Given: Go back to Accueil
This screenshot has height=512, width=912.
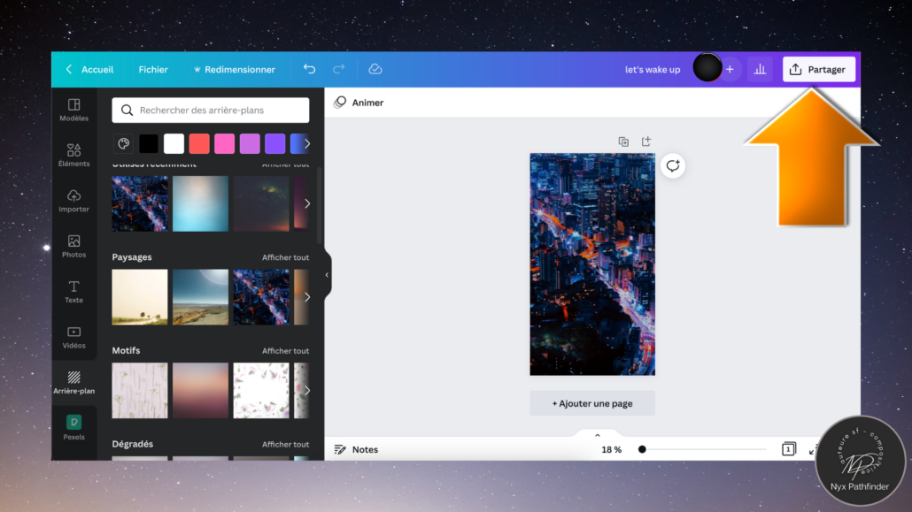Looking at the screenshot, I should click(89, 69).
